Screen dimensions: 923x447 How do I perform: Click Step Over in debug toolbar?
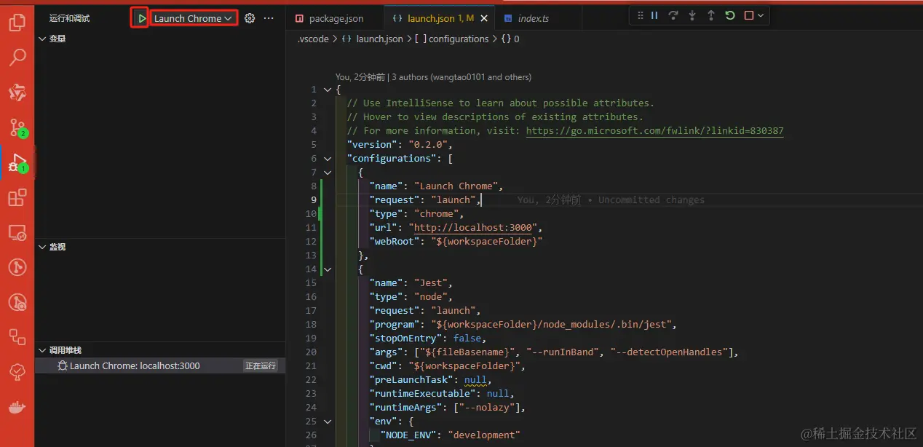point(673,15)
